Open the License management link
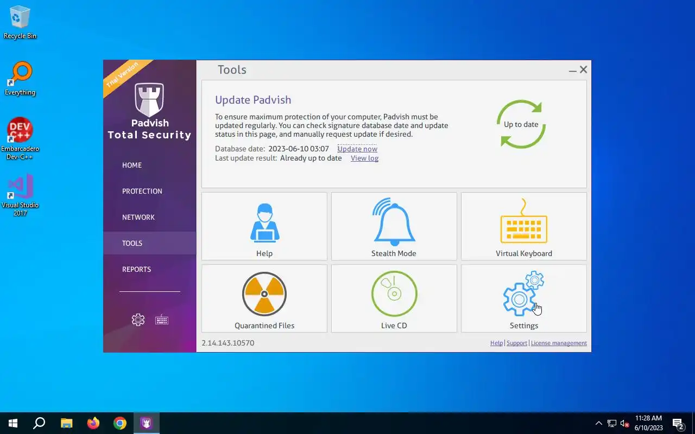The height and width of the screenshot is (434, 695). [559, 343]
